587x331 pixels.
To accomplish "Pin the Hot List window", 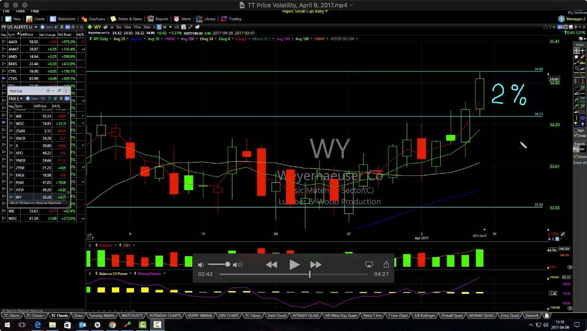I will coord(59,90).
